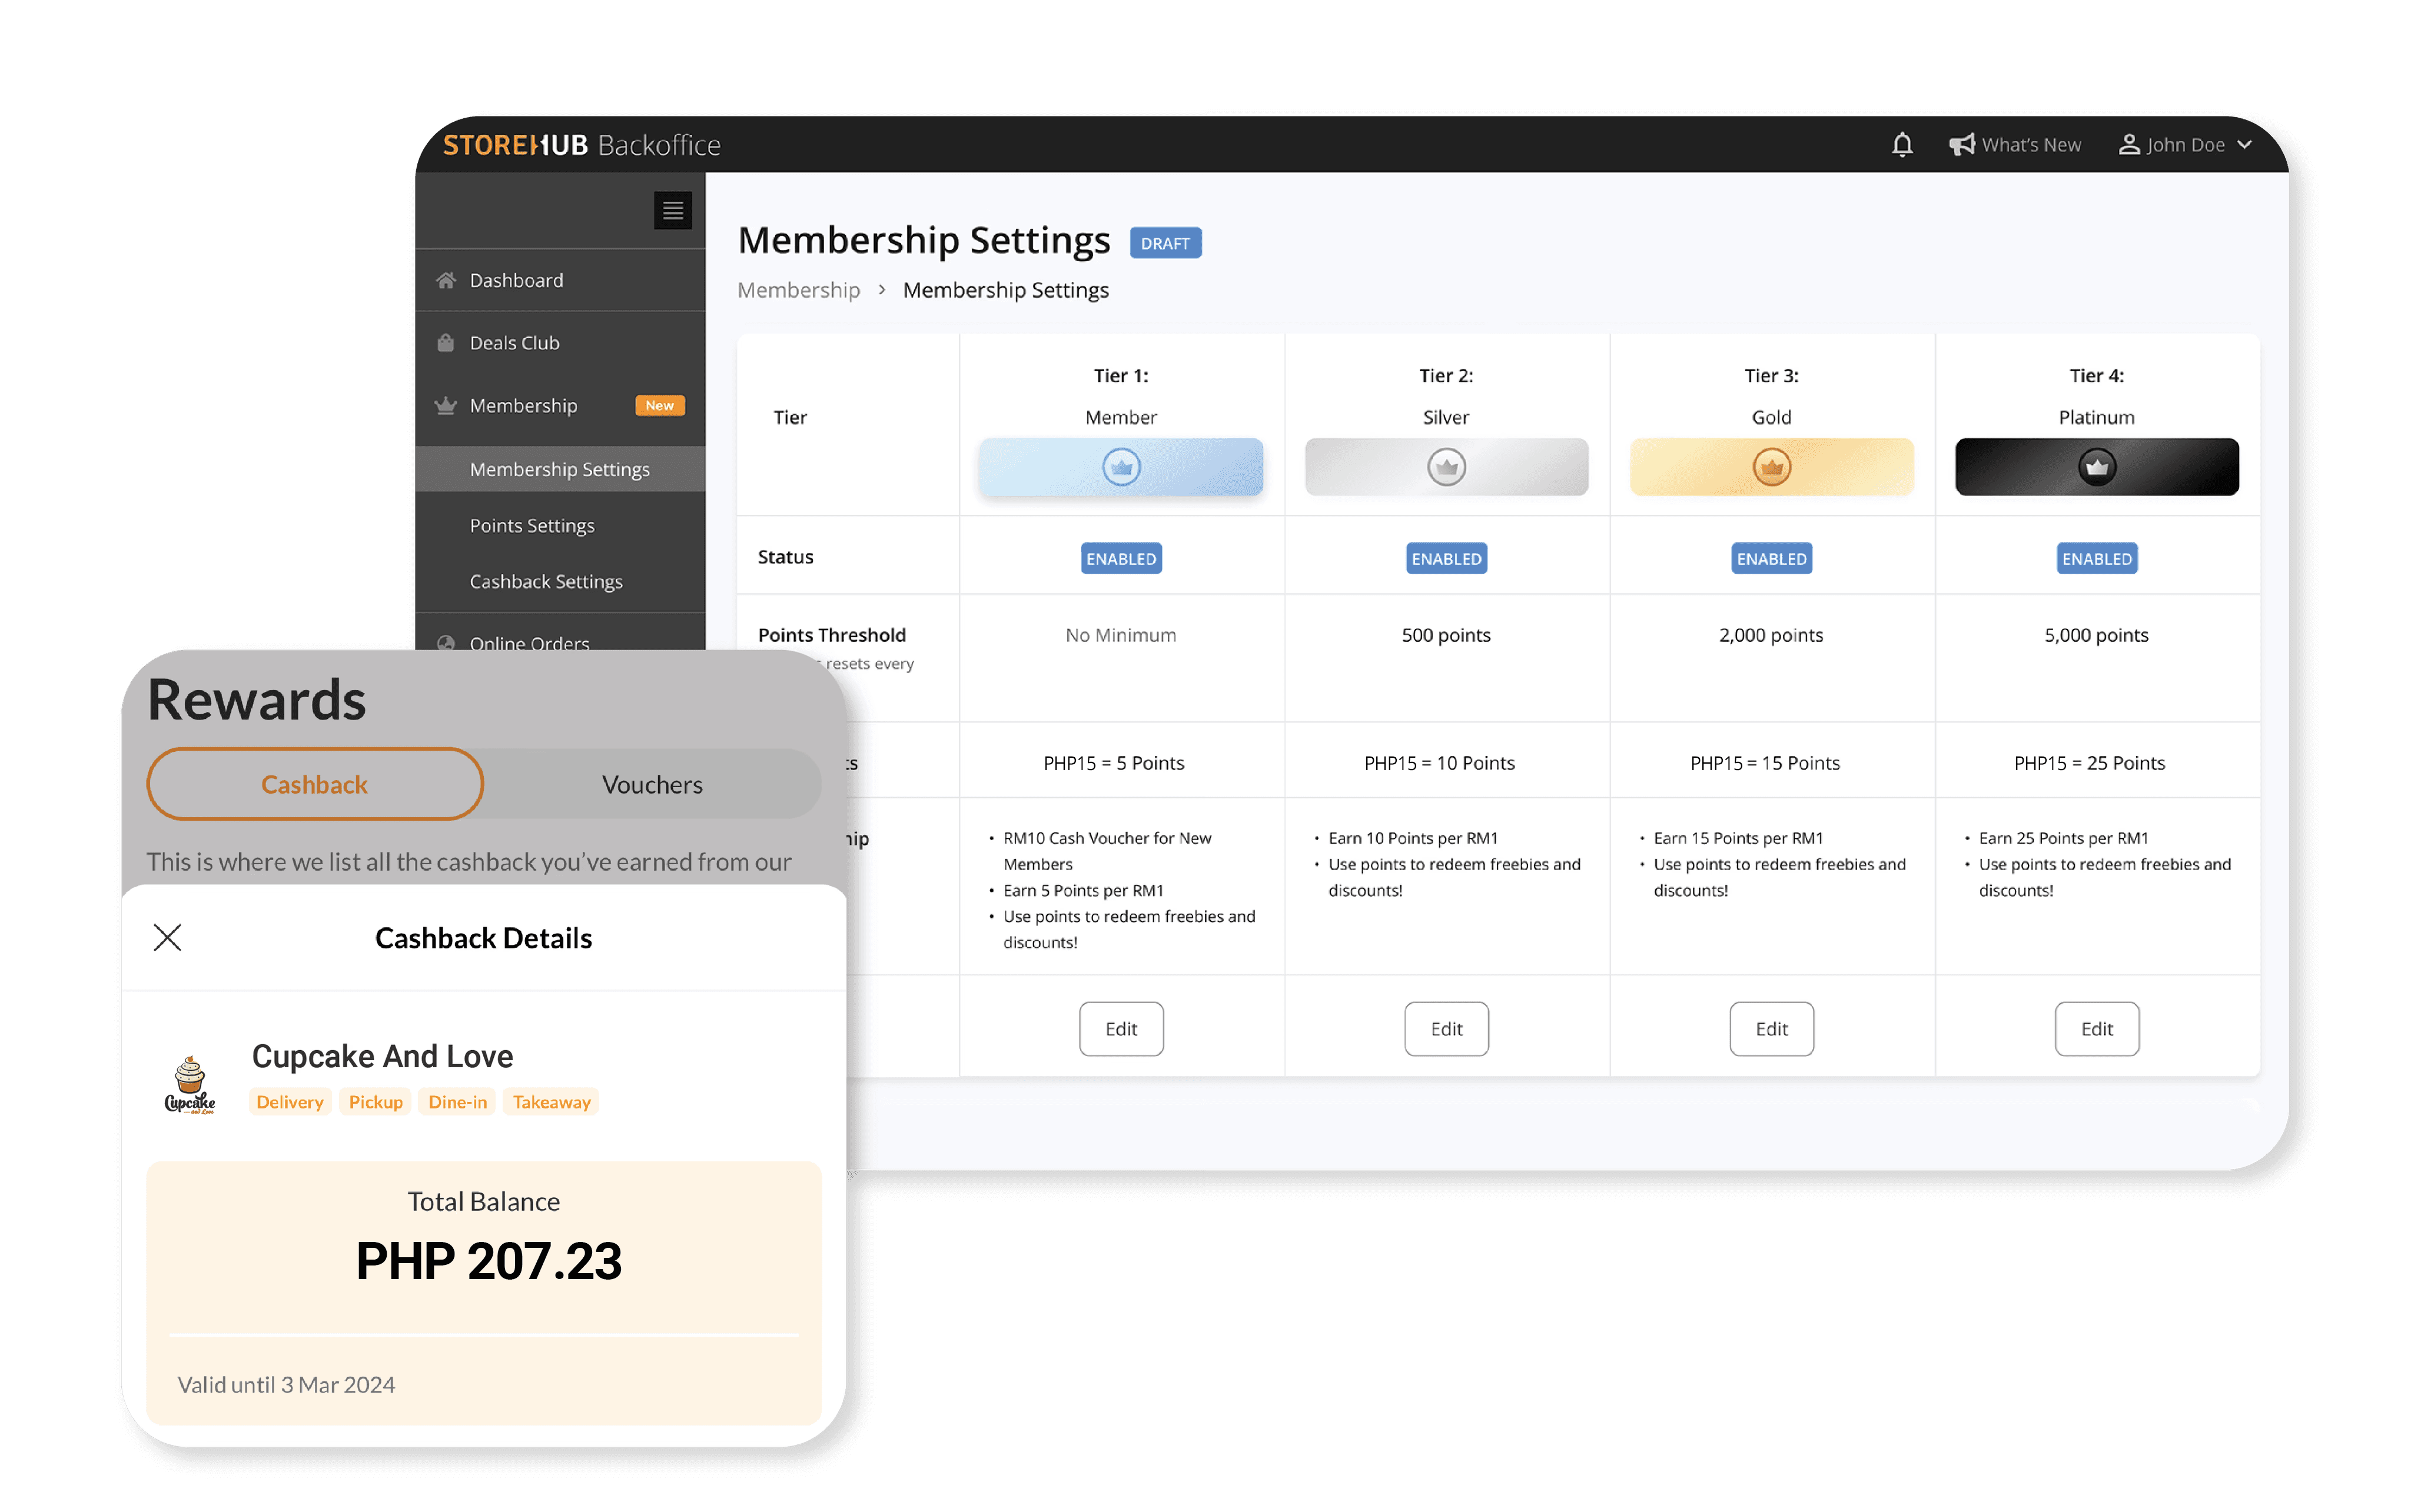Switch to the Vouchers tab
Image resolution: width=2411 pixels, height=1512 pixels.
pos(652,785)
